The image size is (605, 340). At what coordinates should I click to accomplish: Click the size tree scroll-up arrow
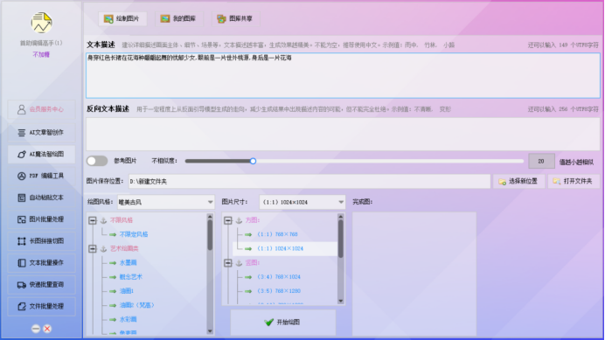pos(341,217)
